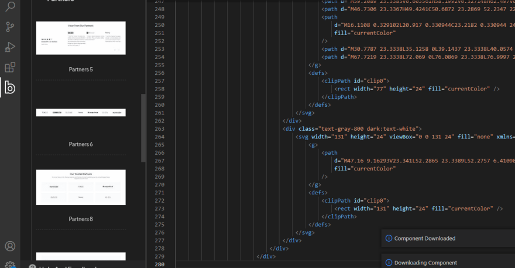Place cursor on path d="M16.1108 line 250
The width and height of the screenshot is (515, 268).
tap(425, 25)
